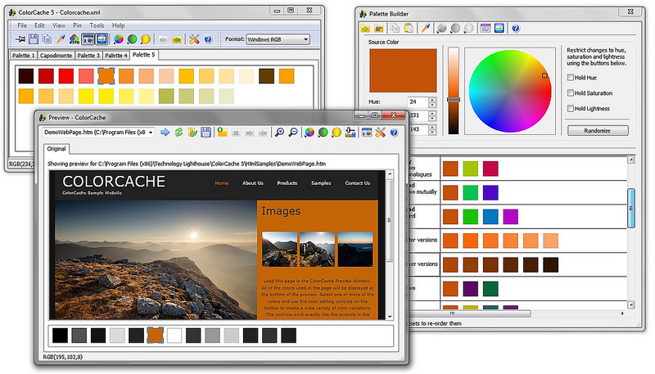Open the File menu in ColorCache
The height and width of the screenshot is (374, 655).
click(x=22, y=25)
